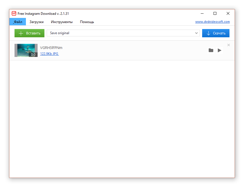This screenshot has width=244, height=187.
Task: Open the Помощь menu
Action: coord(87,22)
